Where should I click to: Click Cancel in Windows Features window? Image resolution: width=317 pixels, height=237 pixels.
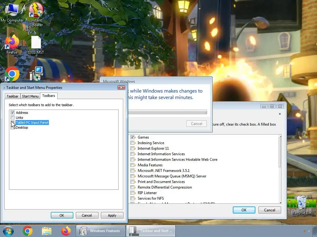270,210
